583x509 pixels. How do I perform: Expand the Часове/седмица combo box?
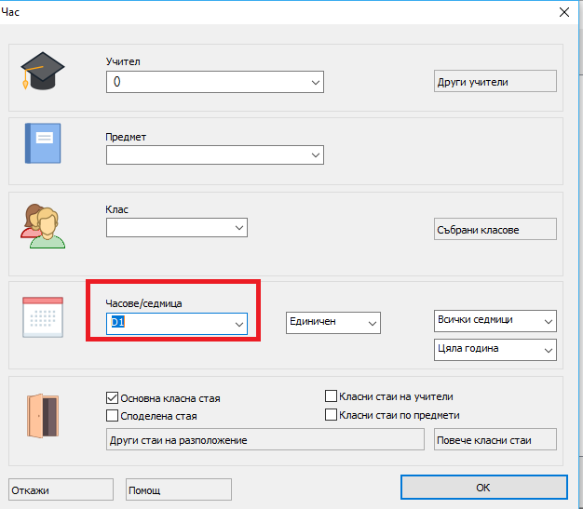(238, 323)
